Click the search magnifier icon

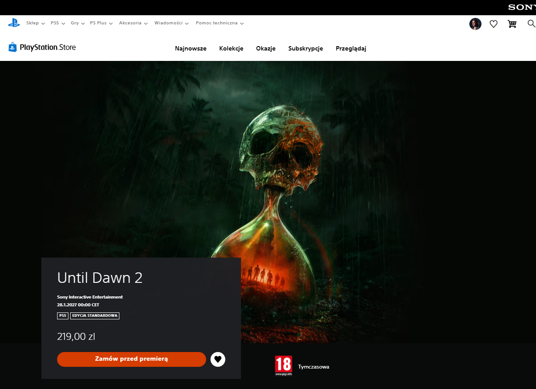(x=531, y=23)
